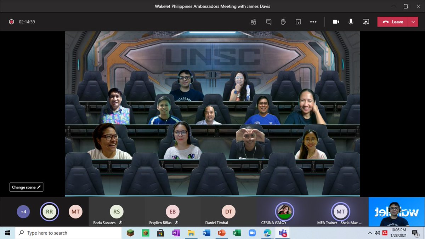Mute or unmute the microphone

tap(351, 22)
